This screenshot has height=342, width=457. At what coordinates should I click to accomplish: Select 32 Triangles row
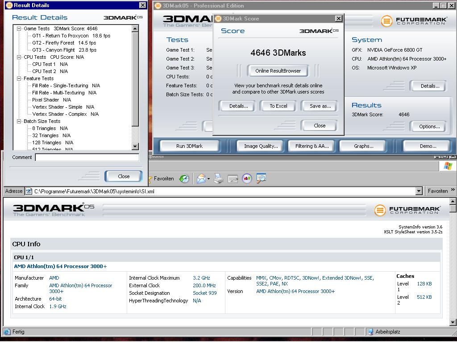click(51, 135)
